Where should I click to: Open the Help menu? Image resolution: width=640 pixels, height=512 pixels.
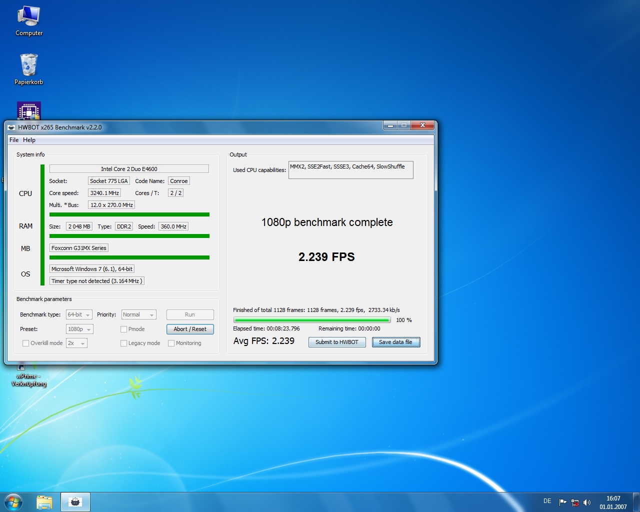[x=29, y=140]
